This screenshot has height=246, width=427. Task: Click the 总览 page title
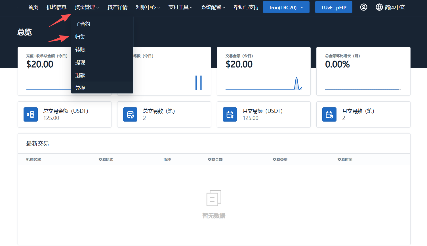24,32
